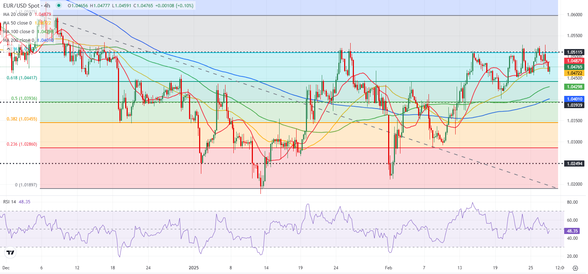Click the 2025 label on time axis
This screenshot has height=274, width=588.
pos(194,268)
